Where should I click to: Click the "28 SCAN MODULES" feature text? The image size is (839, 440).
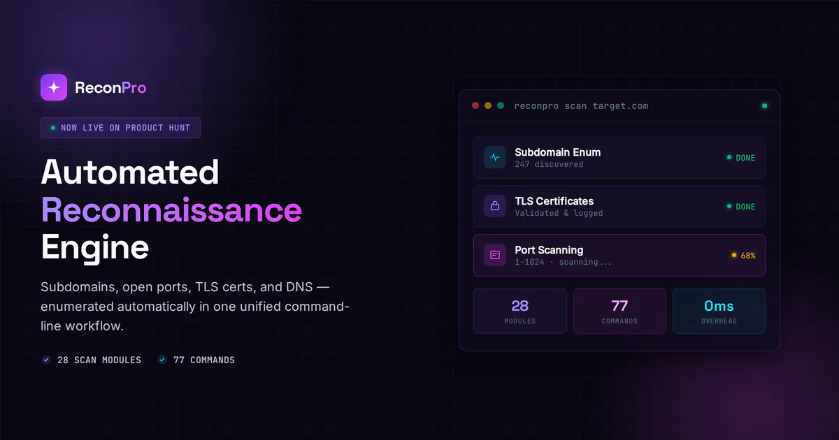[99, 360]
